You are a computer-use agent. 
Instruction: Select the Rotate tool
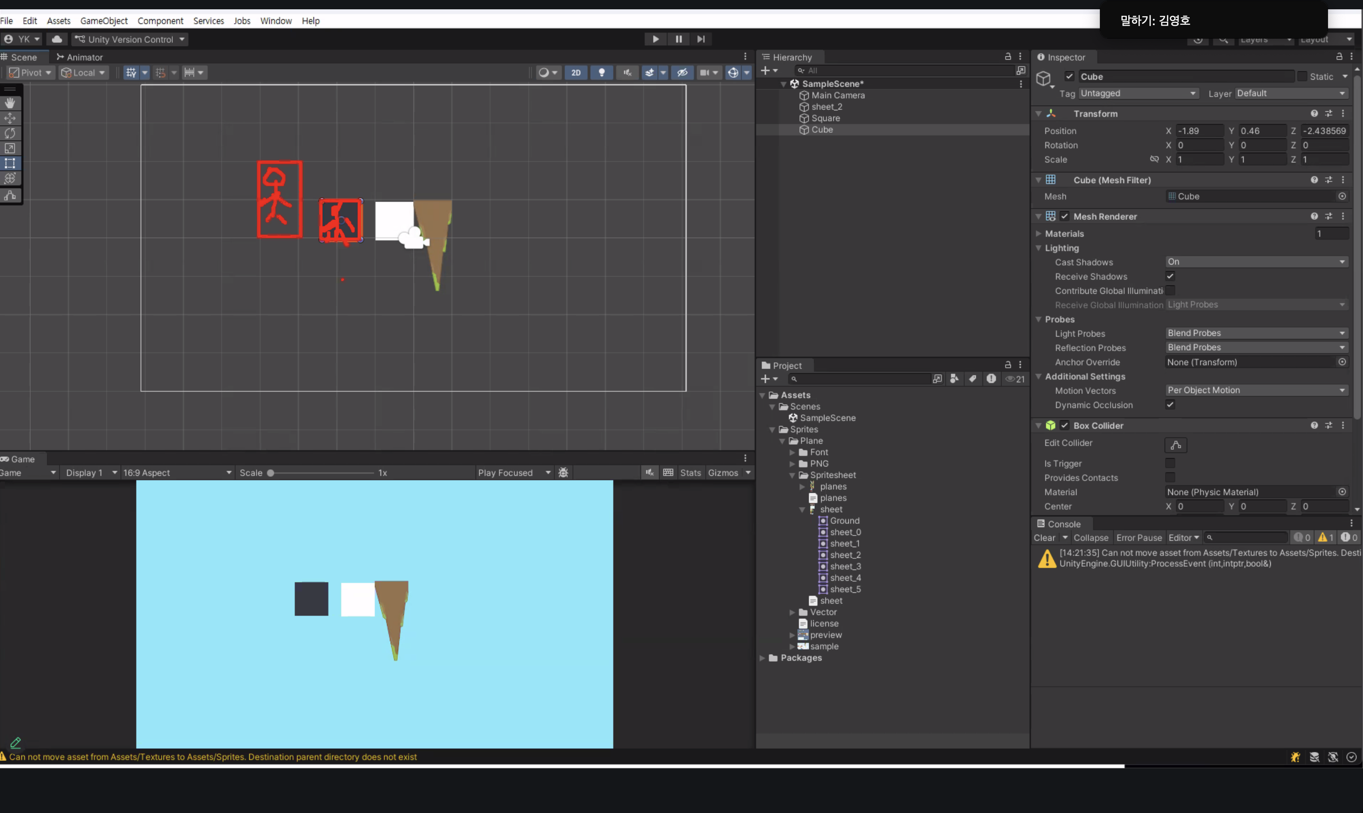(10, 133)
